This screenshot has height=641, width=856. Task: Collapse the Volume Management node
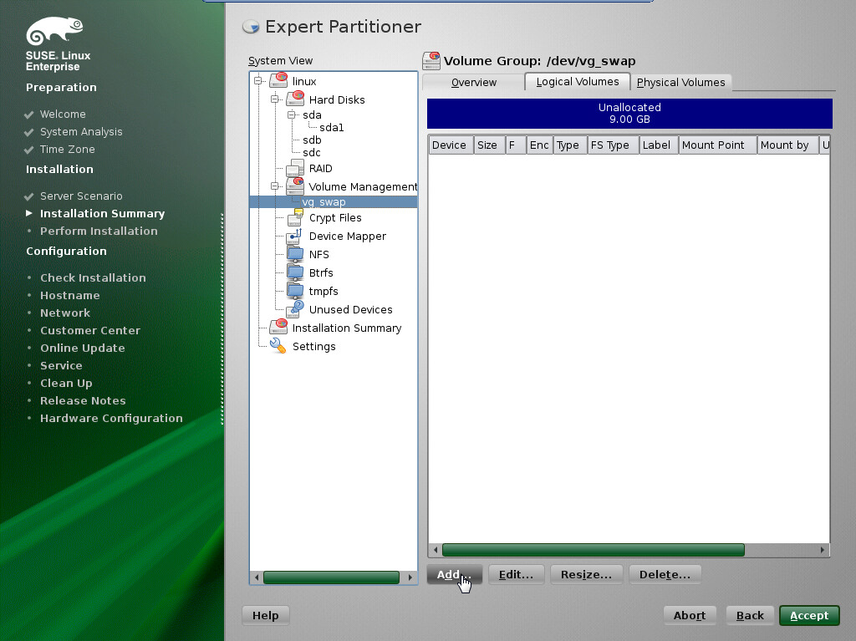pyautogui.click(x=275, y=186)
